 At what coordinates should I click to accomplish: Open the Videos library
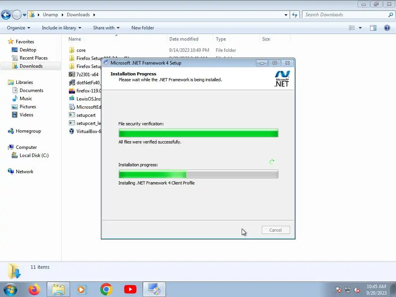point(26,114)
